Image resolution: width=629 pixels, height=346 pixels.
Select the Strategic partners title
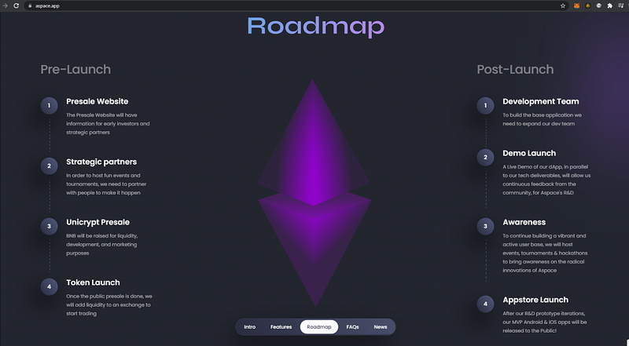pos(101,162)
